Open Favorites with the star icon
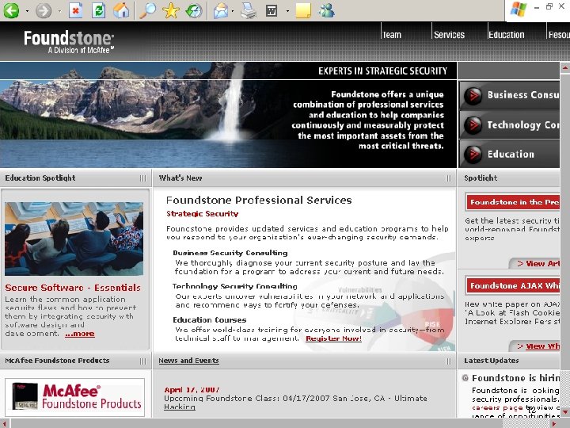570x428 pixels. pos(170,10)
